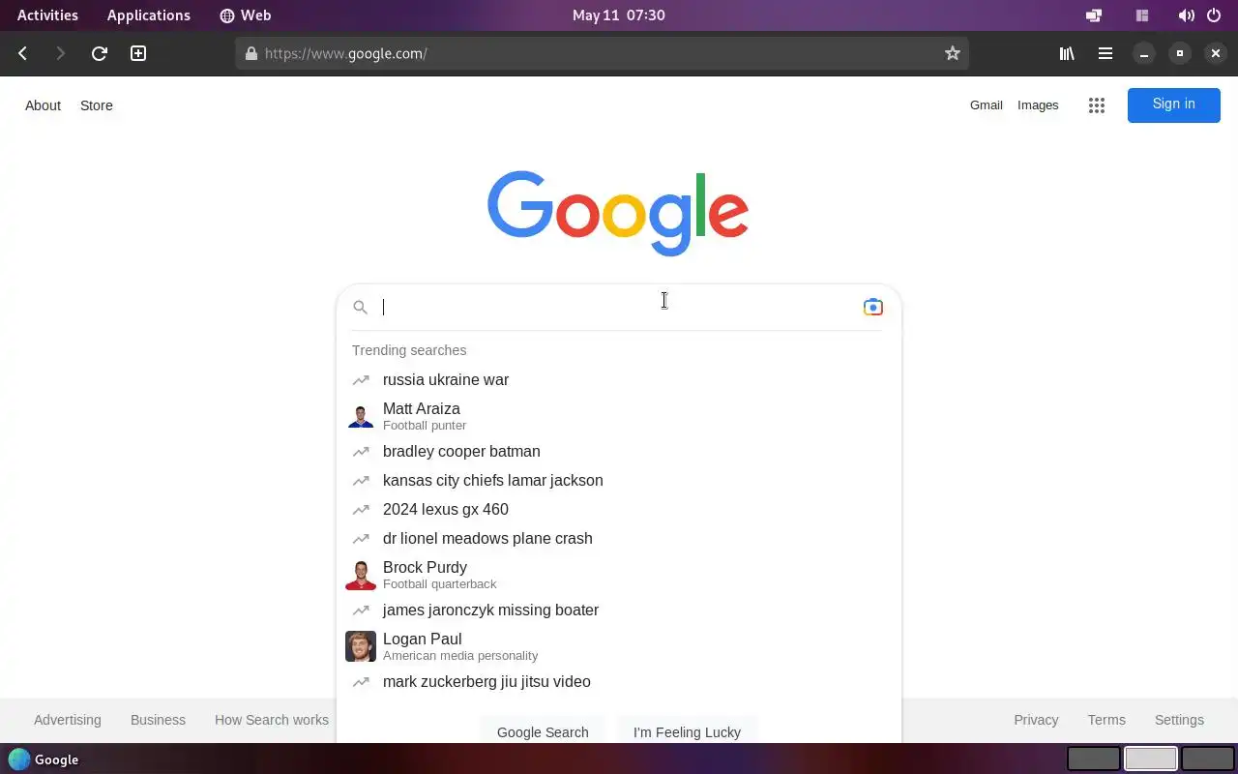
Task: Open Settings in the page footer
Action: [x=1179, y=720]
